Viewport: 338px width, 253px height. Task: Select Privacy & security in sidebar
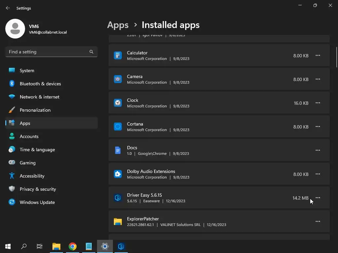point(38,189)
